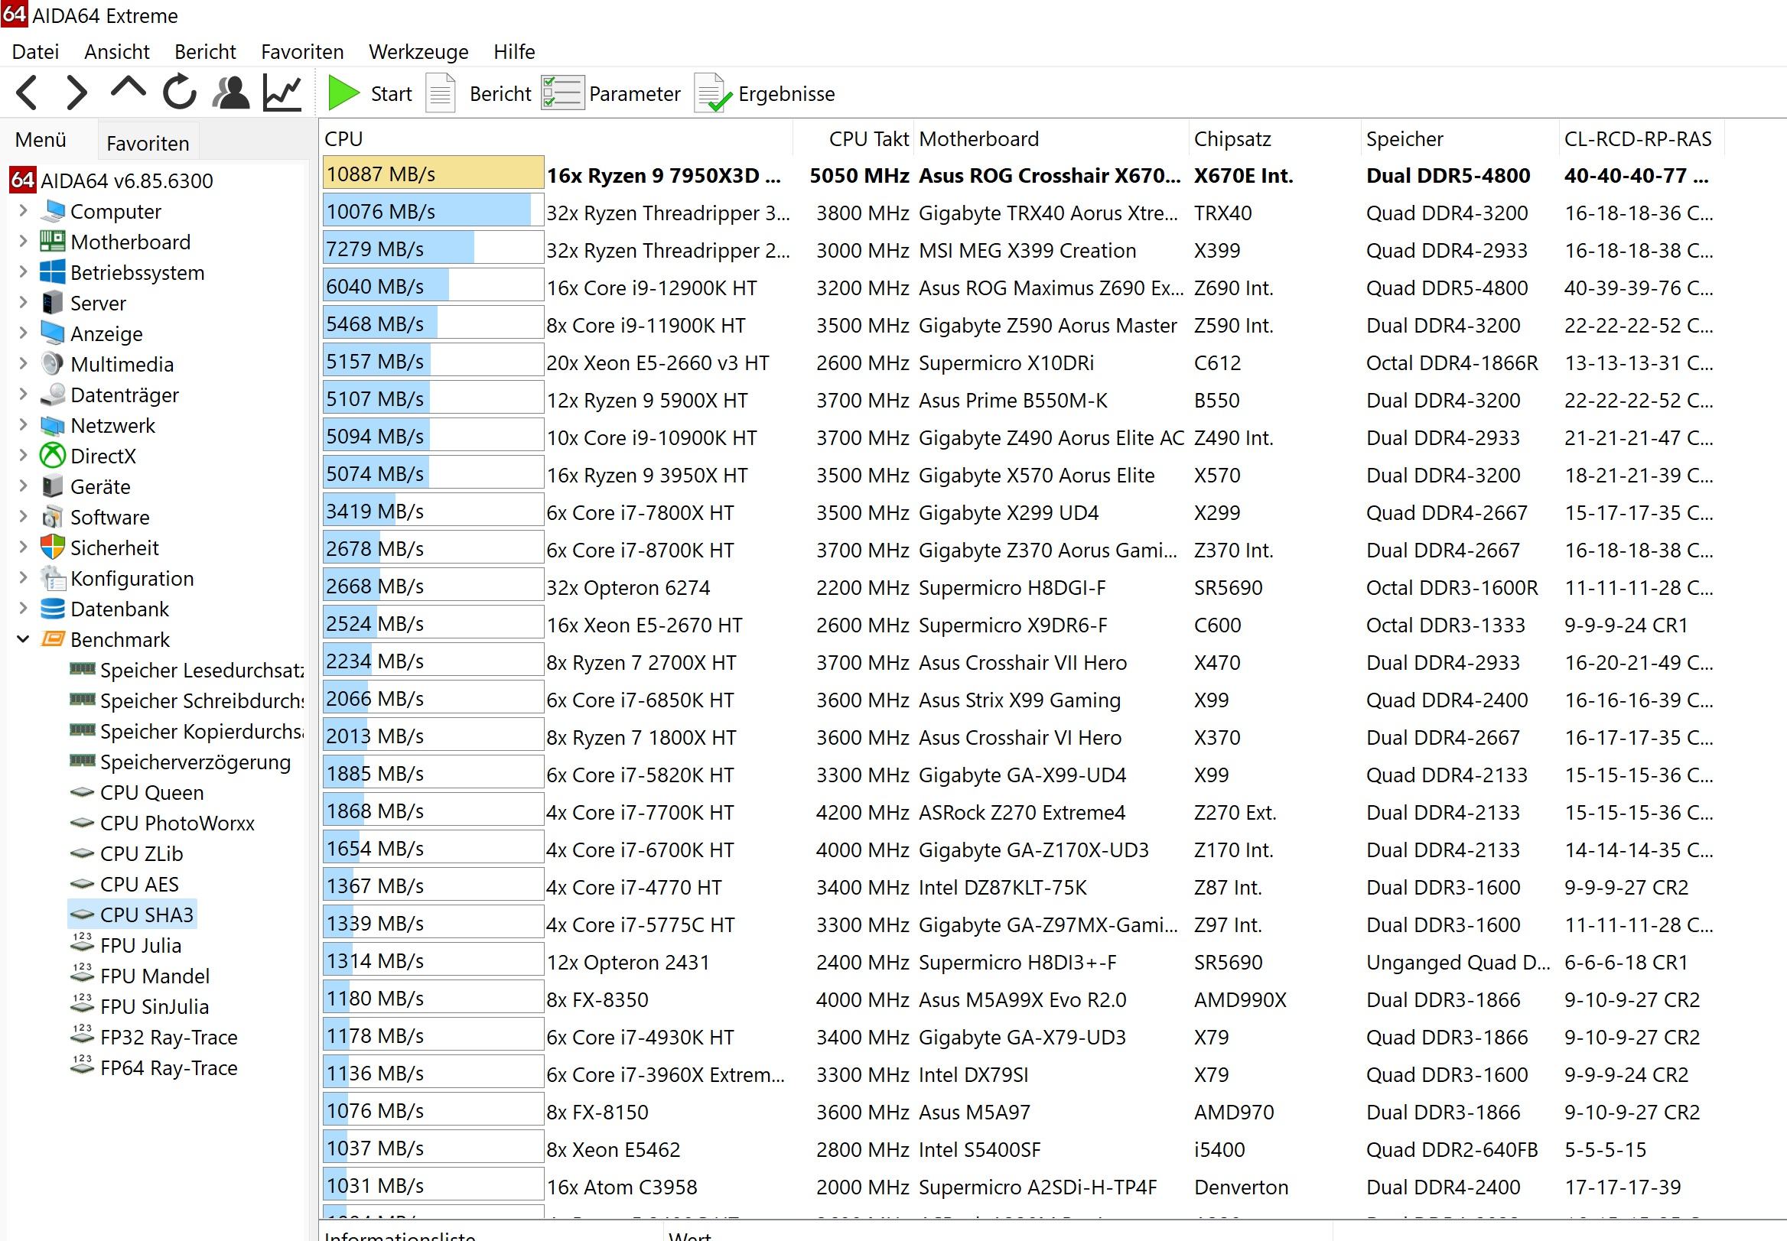The image size is (1787, 1241).
Task: Click the 10887 MB/s result bar
Action: (x=433, y=174)
